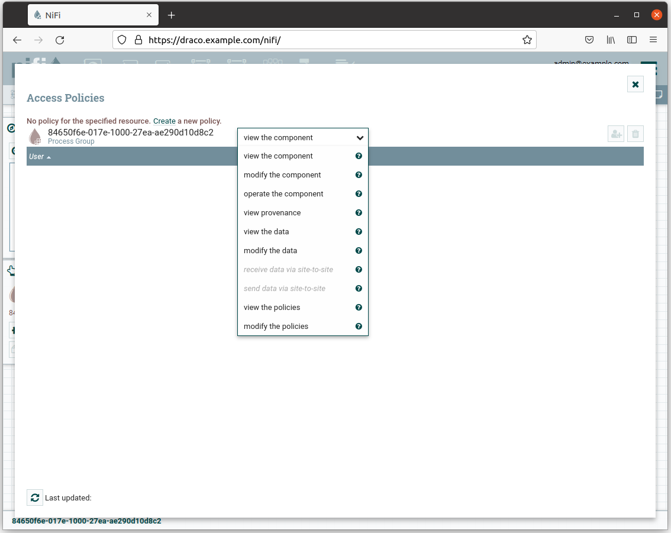Select 'operate the component' policy option
This screenshot has height=533, width=671.
pos(302,194)
